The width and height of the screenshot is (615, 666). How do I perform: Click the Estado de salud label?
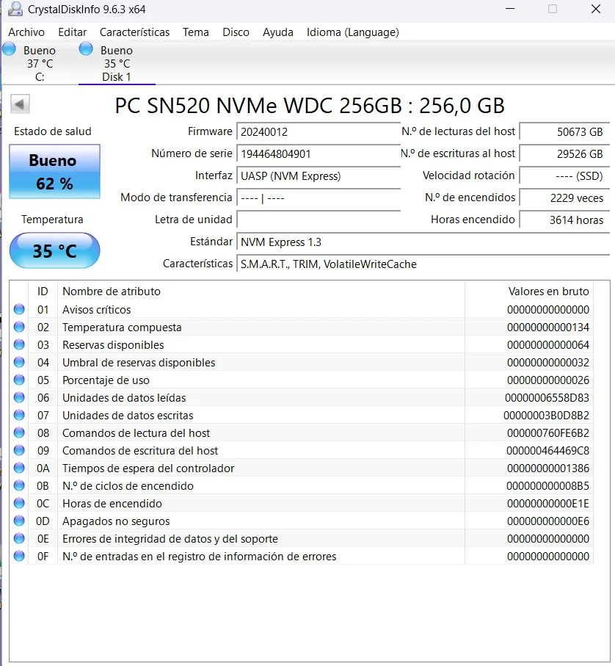[x=53, y=131]
